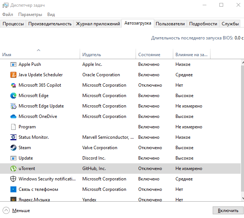Sort by the Издатель column header
This screenshot has height=218, width=244.
coord(108,54)
